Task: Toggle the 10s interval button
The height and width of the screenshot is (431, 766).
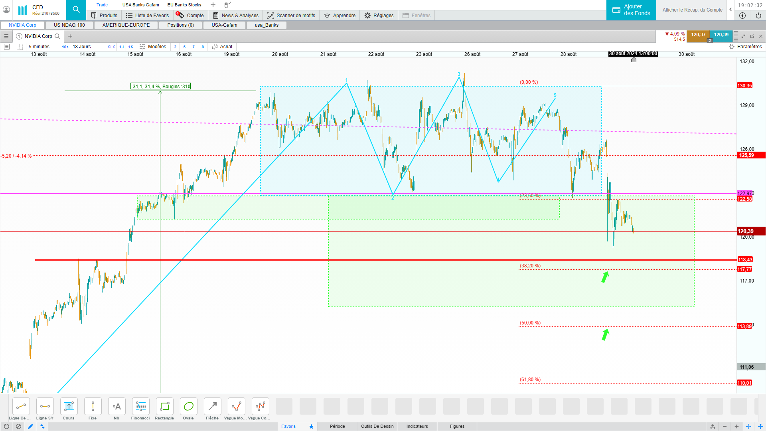Action: point(65,47)
